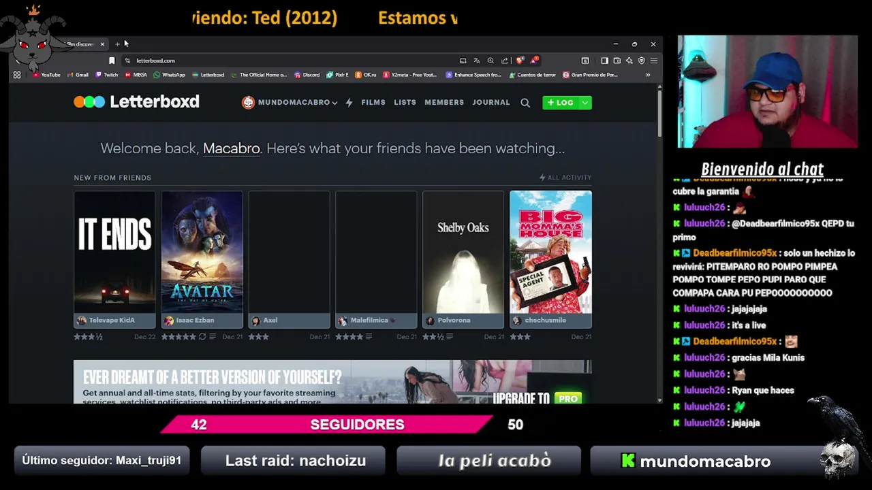Open Isaac Ezban's profile

tap(189, 321)
